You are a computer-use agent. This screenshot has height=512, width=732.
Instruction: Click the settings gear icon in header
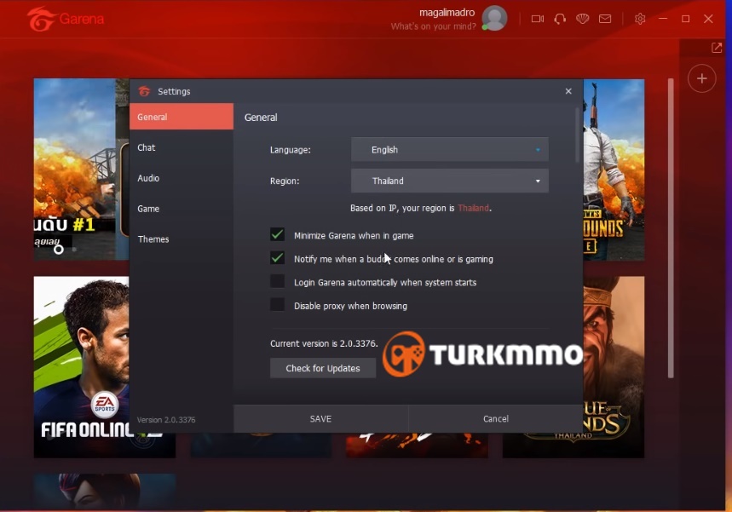pyautogui.click(x=640, y=19)
